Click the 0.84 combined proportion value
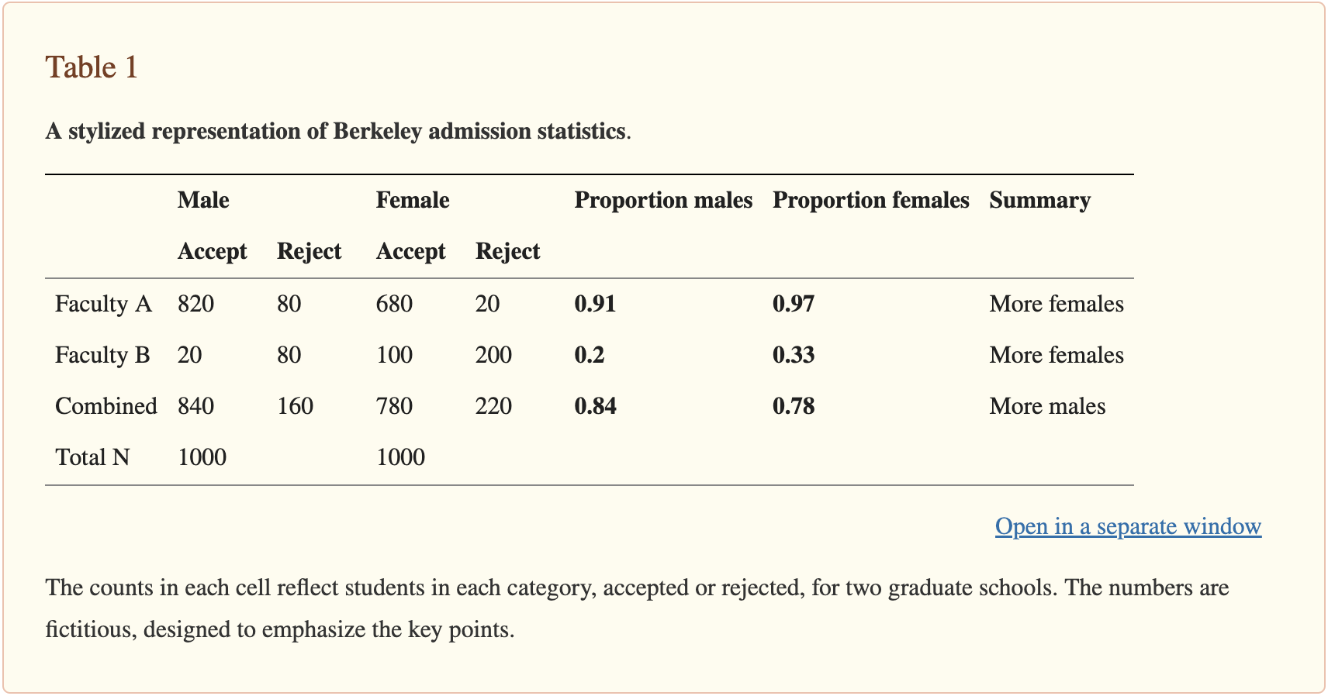 click(595, 406)
